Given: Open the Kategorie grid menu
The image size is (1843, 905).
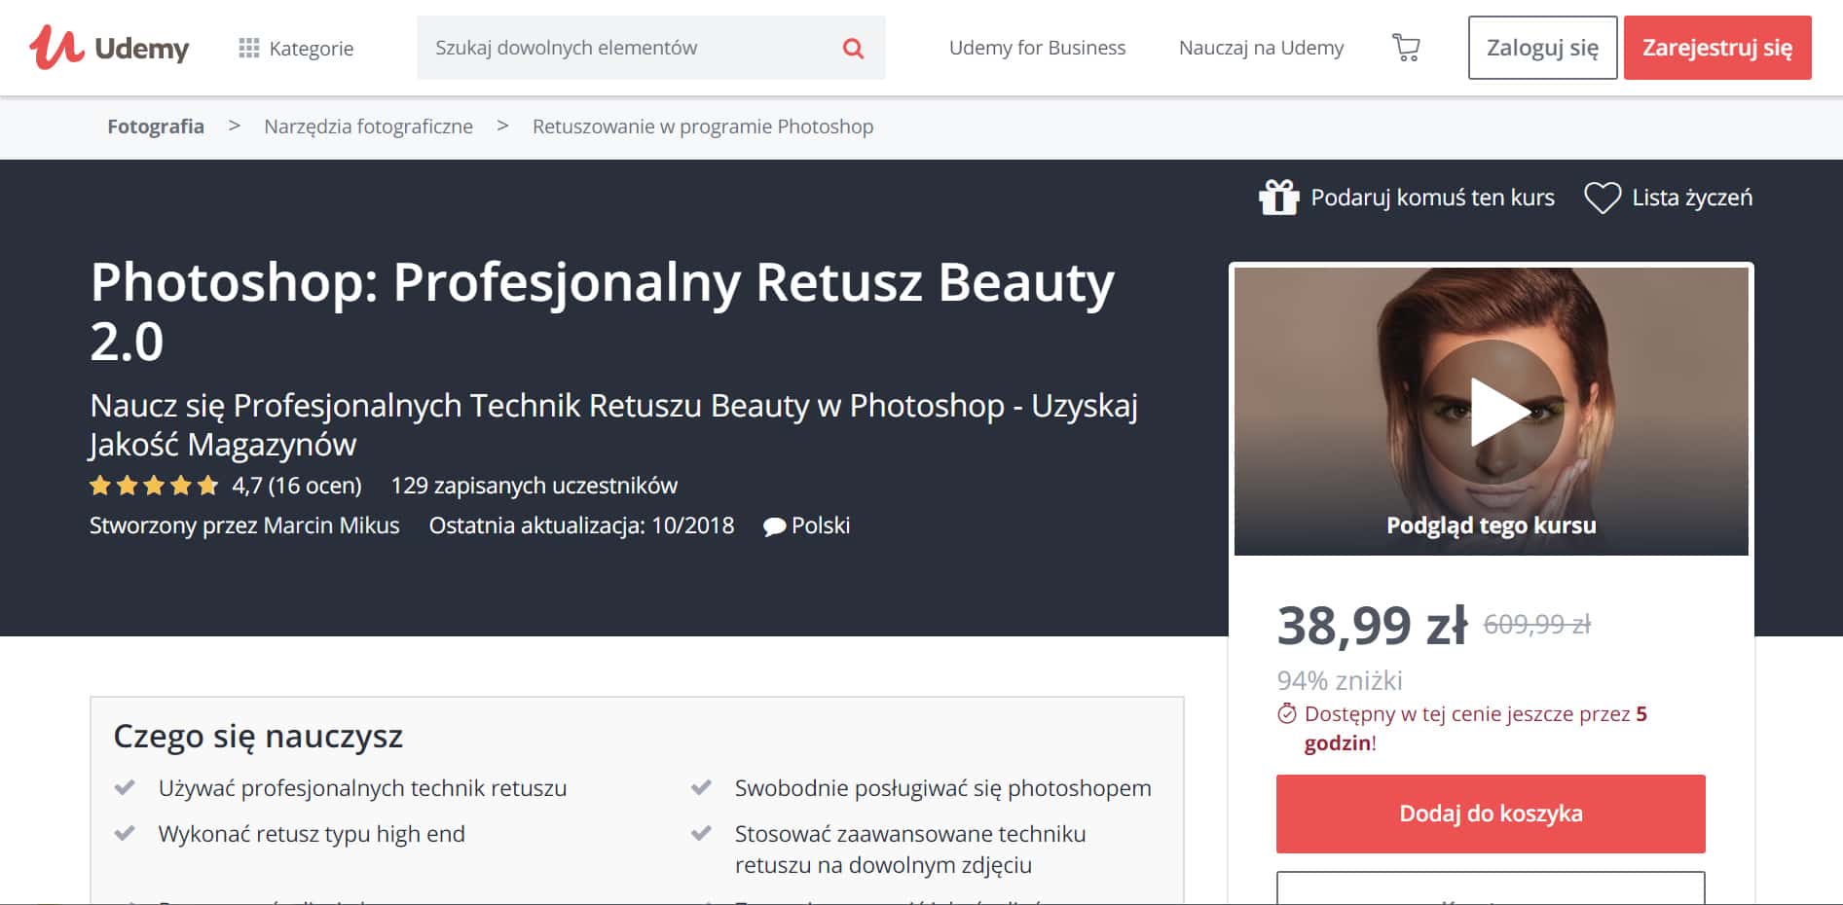Looking at the screenshot, I should coord(296,48).
